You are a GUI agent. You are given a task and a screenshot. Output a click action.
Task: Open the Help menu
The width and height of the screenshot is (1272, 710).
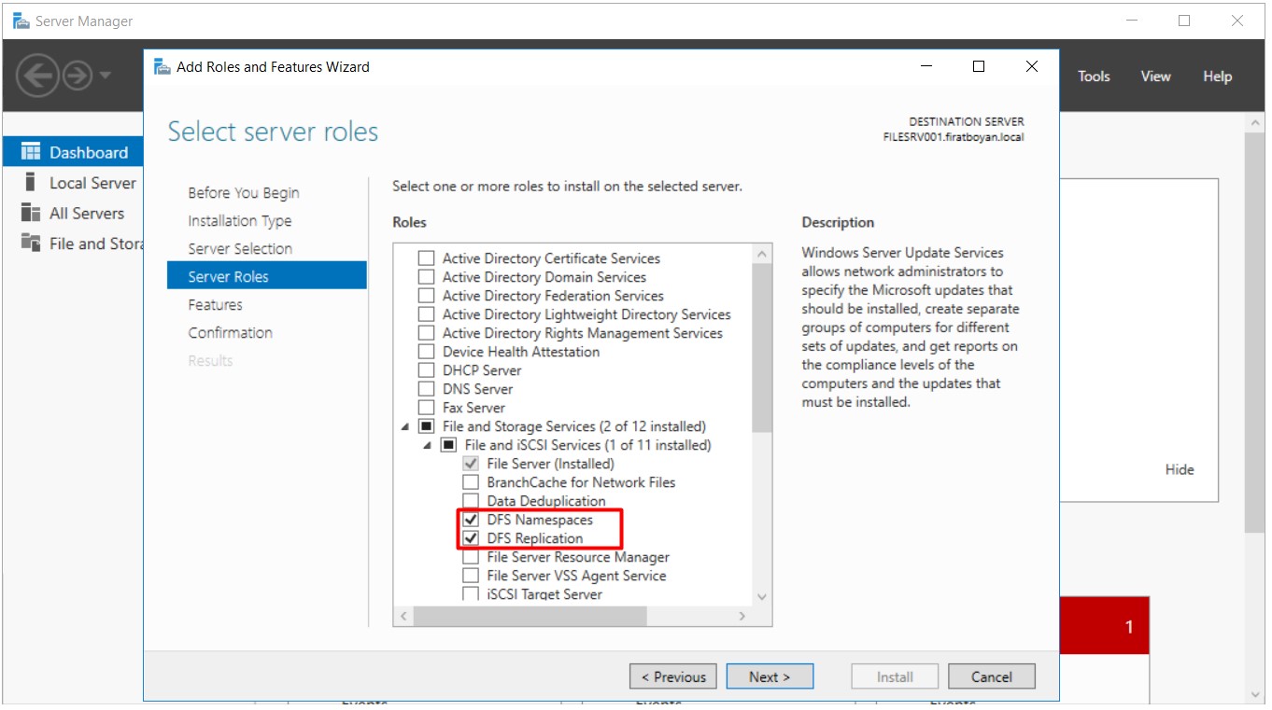pyautogui.click(x=1217, y=77)
